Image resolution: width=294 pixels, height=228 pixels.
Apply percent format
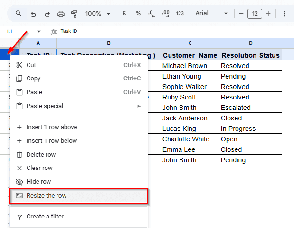point(138,14)
